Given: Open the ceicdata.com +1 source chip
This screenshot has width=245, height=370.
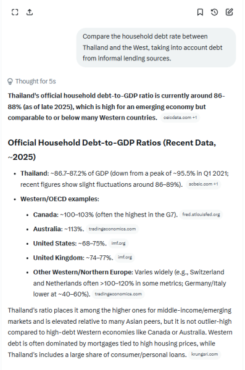Looking at the screenshot, I should (x=180, y=118).
